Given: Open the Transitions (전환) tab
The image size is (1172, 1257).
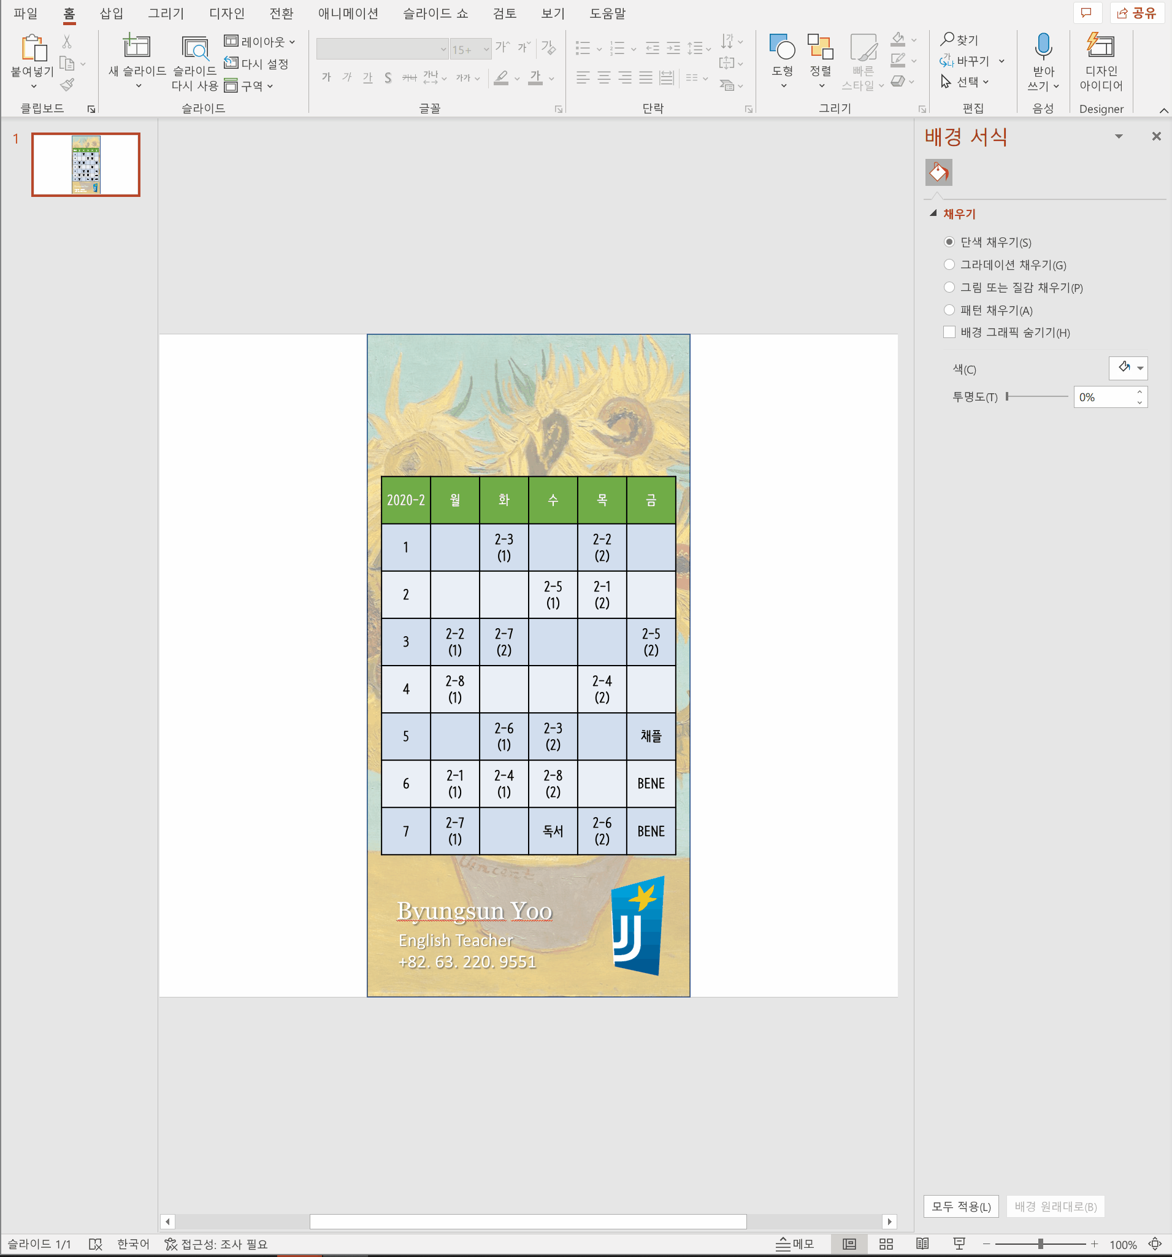Looking at the screenshot, I should point(282,13).
